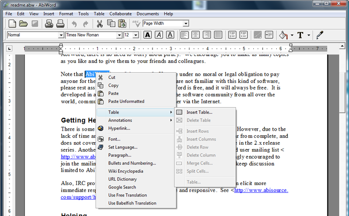Click the toolbar Copy icon
Image resolution: width=349 pixels, height=216 pixels.
pyautogui.click(x=111, y=23)
